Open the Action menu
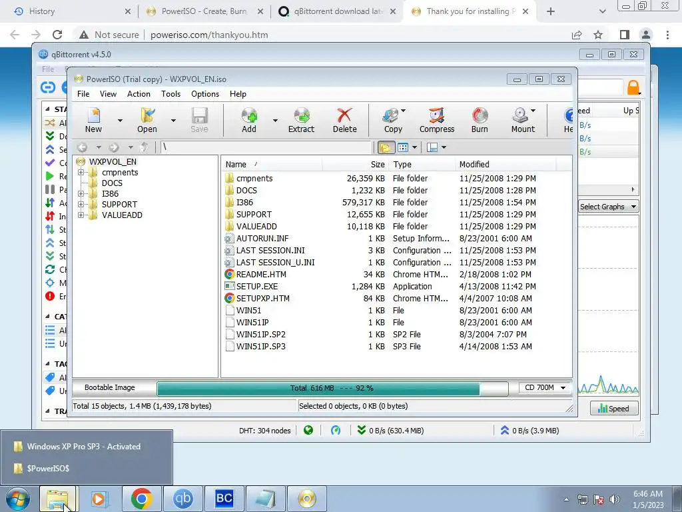The height and width of the screenshot is (512, 682). tap(139, 93)
